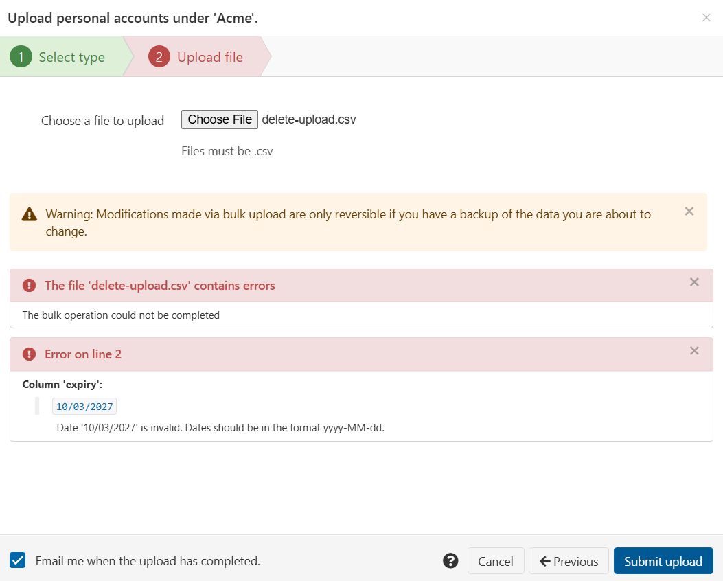The width and height of the screenshot is (723, 581).
Task: Go back using the 'Previous' button
Action: pos(569,560)
